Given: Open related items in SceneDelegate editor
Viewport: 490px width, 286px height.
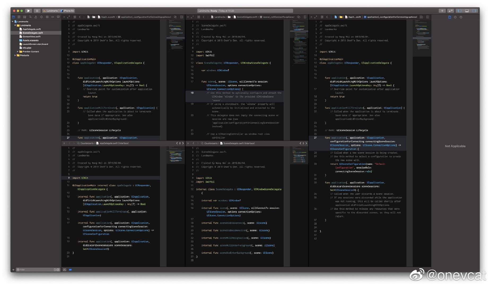Looking at the screenshot, I should pyautogui.click(x=198, y=17).
